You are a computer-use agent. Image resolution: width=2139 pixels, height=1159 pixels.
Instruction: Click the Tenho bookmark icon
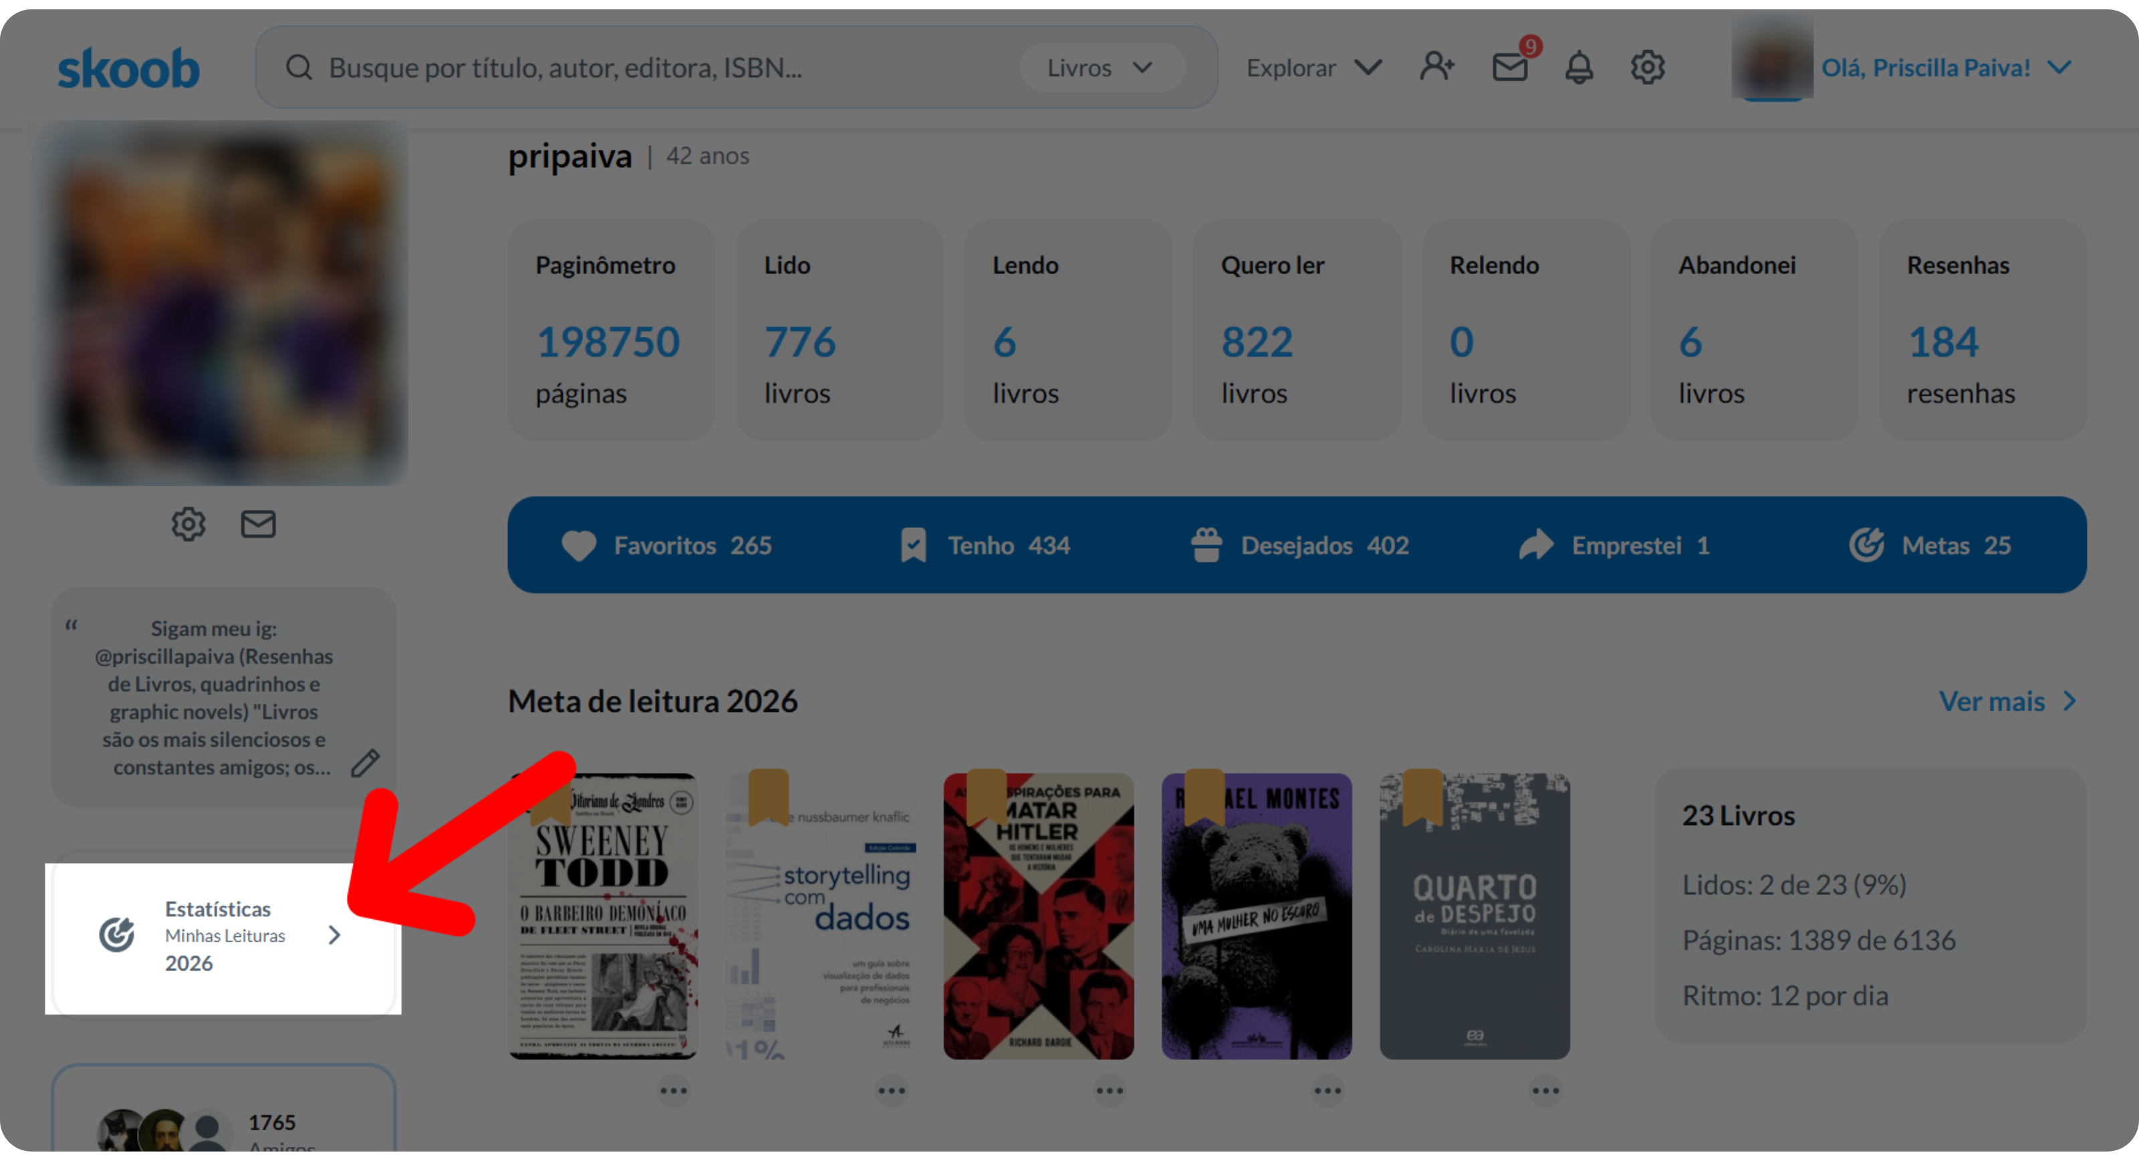click(913, 545)
